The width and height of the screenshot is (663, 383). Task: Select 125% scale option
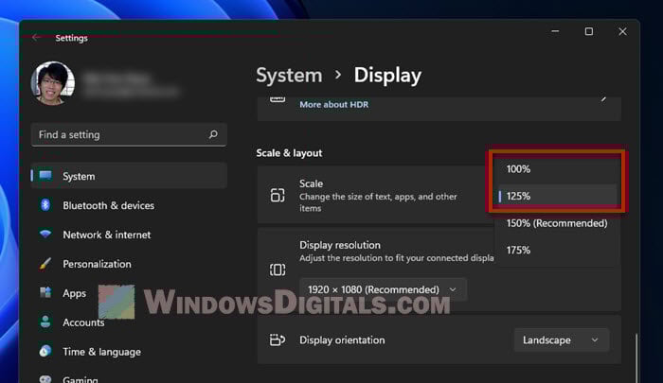point(557,196)
